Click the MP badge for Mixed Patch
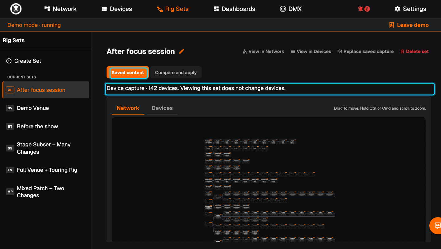Screen dimensions: 441x249 (10, 192)
